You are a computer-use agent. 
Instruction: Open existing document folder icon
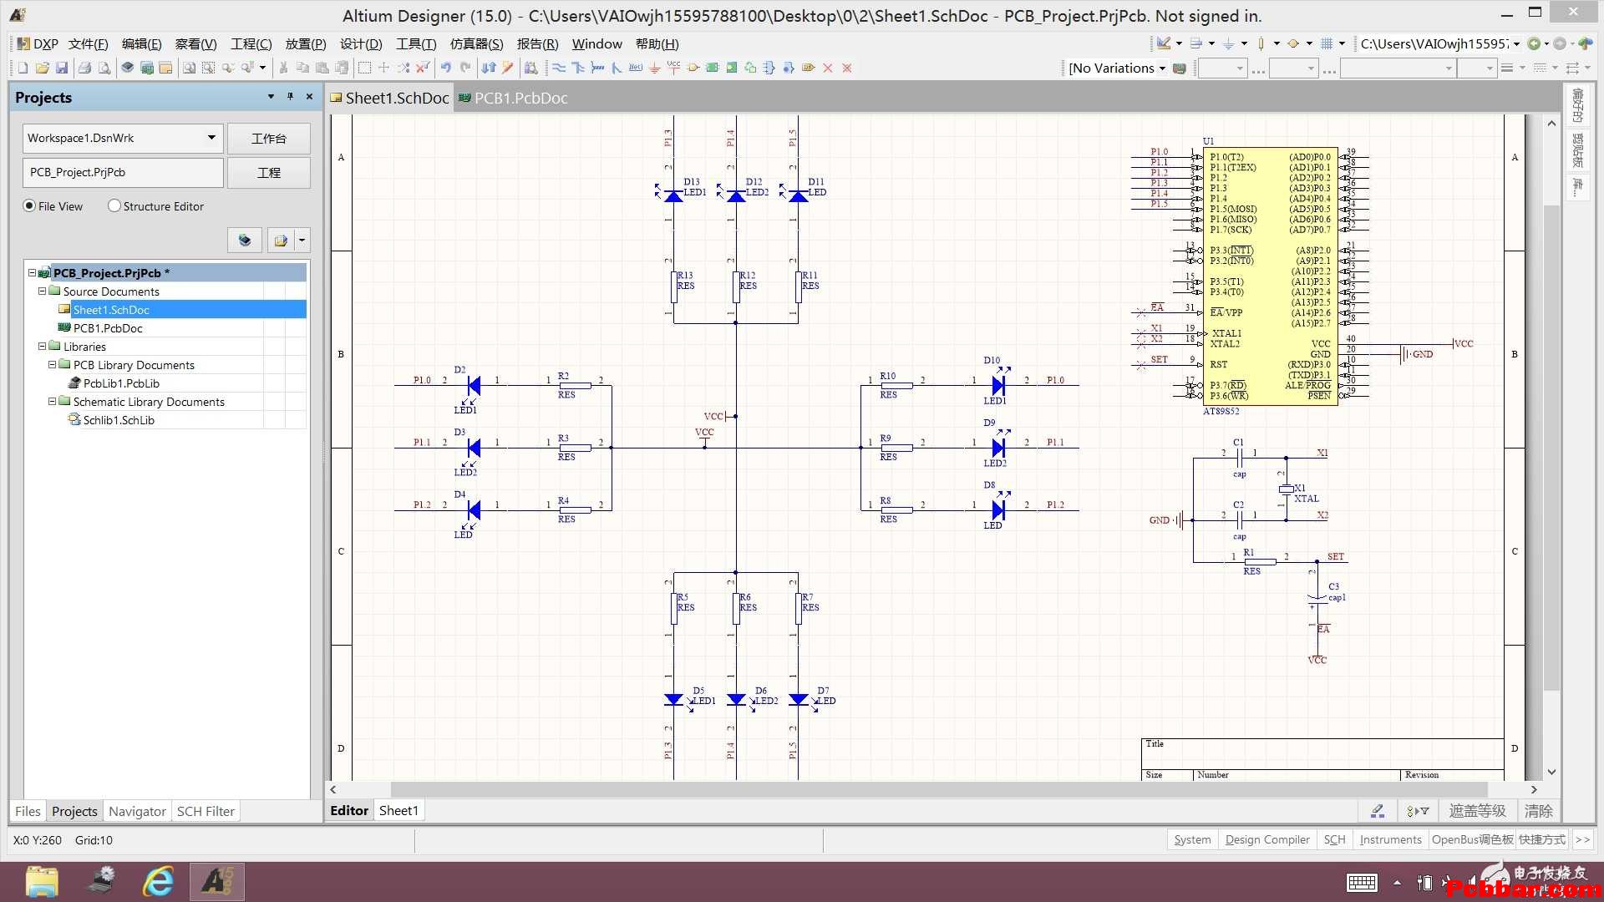point(42,68)
